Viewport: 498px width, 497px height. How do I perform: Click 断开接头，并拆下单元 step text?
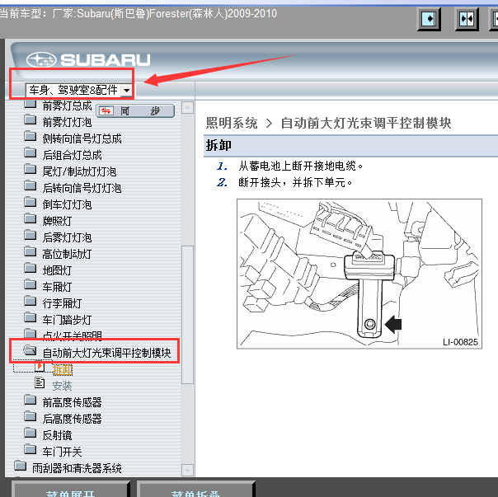[x=295, y=183]
